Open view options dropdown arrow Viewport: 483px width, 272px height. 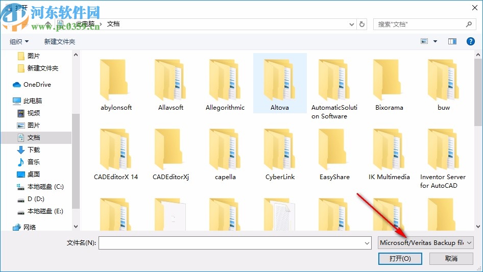coord(435,41)
